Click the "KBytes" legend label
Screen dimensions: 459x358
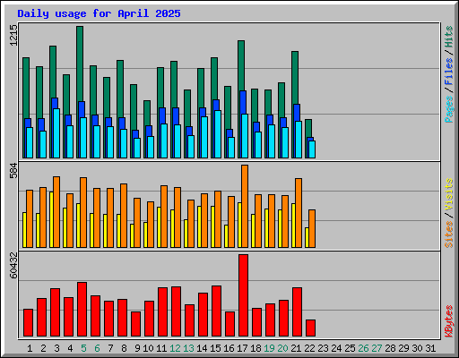(x=448, y=321)
